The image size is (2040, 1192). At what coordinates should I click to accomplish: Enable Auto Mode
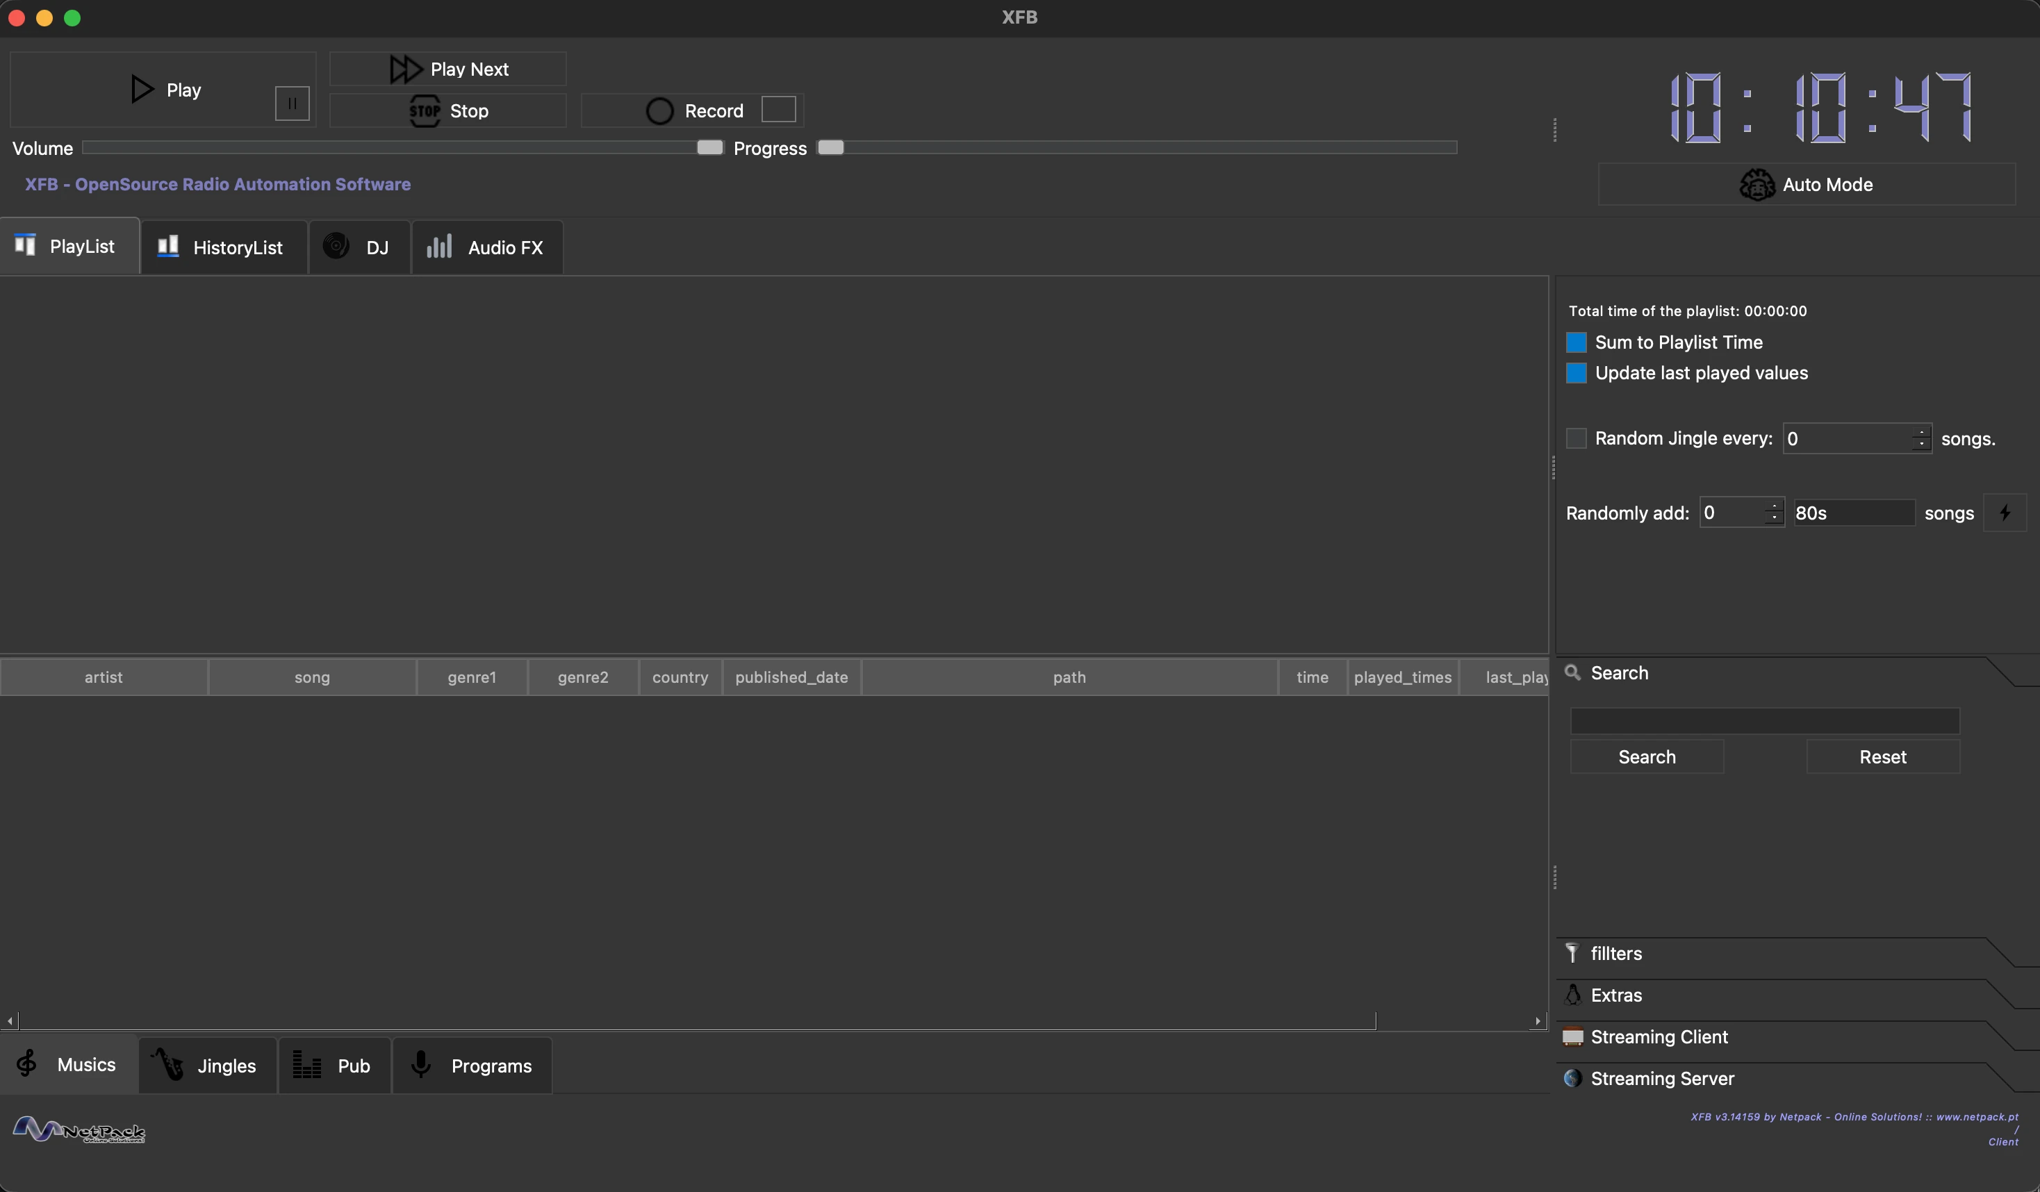1806,185
